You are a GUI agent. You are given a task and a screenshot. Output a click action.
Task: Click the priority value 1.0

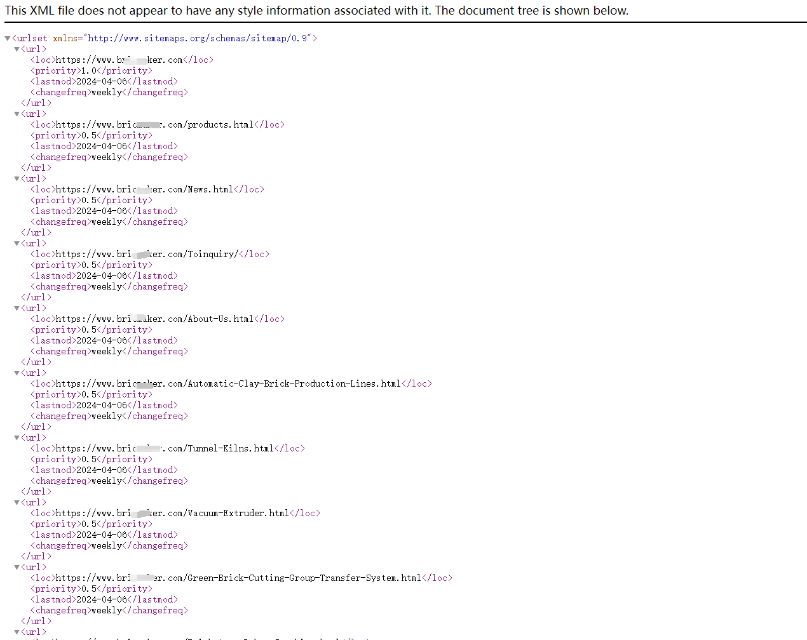pos(89,71)
